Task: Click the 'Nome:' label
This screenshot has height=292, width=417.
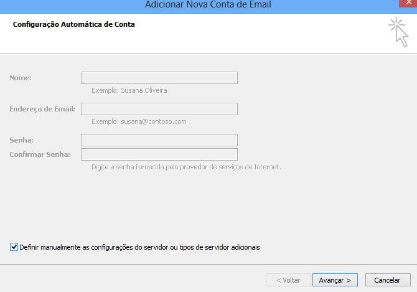Action: (x=21, y=78)
